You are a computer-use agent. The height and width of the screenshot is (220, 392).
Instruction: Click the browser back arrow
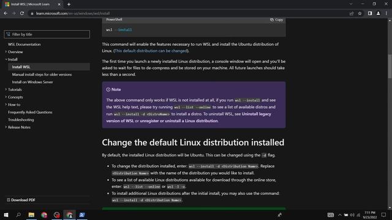click(x=6, y=13)
